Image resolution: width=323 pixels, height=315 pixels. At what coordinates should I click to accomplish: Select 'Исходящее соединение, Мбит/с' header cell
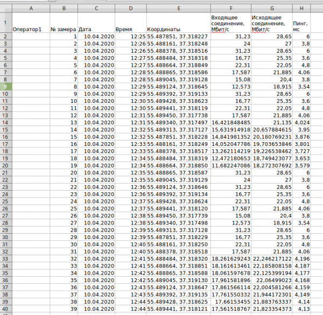tap(271, 23)
